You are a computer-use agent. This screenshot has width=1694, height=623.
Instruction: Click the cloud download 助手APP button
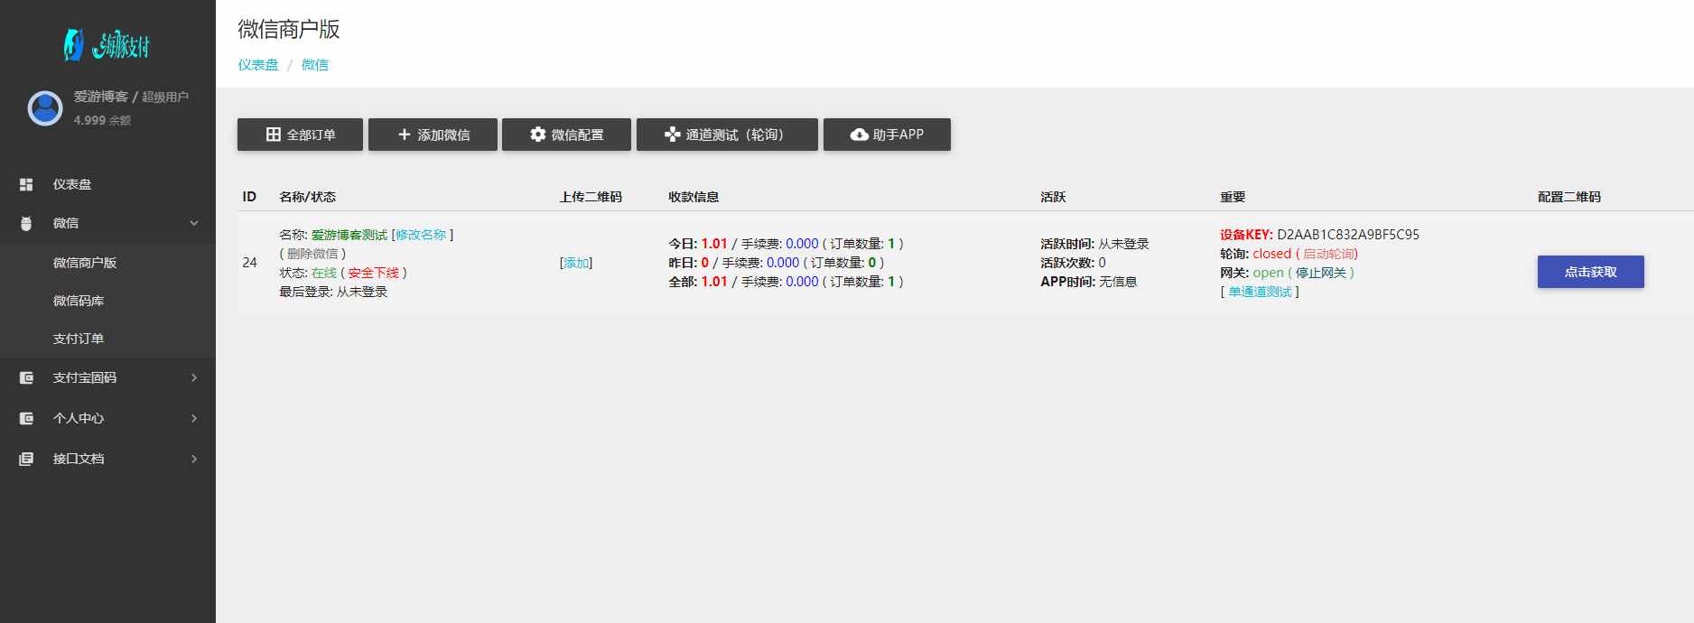pyautogui.click(x=886, y=135)
